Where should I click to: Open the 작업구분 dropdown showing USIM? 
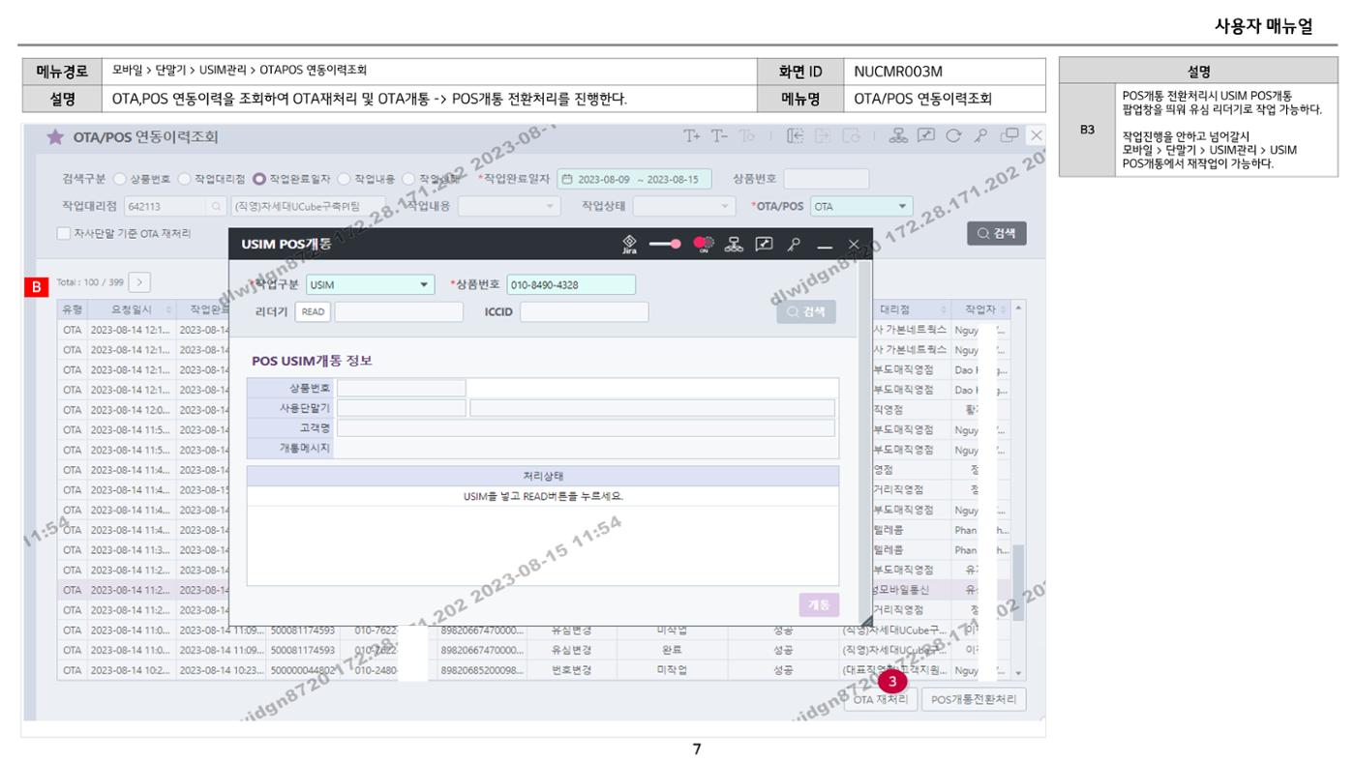pyautogui.click(x=371, y=284)
